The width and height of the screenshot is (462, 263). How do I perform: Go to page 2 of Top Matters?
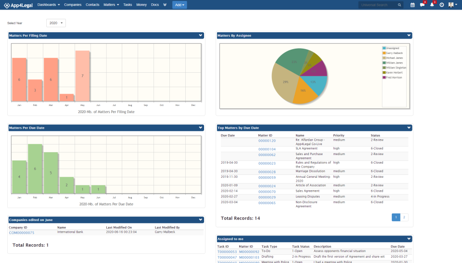pyautogui.click(x=404, y=217)
